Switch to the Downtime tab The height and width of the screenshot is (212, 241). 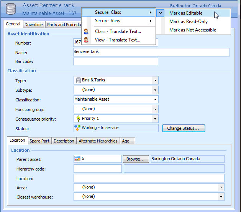(34, 25)
